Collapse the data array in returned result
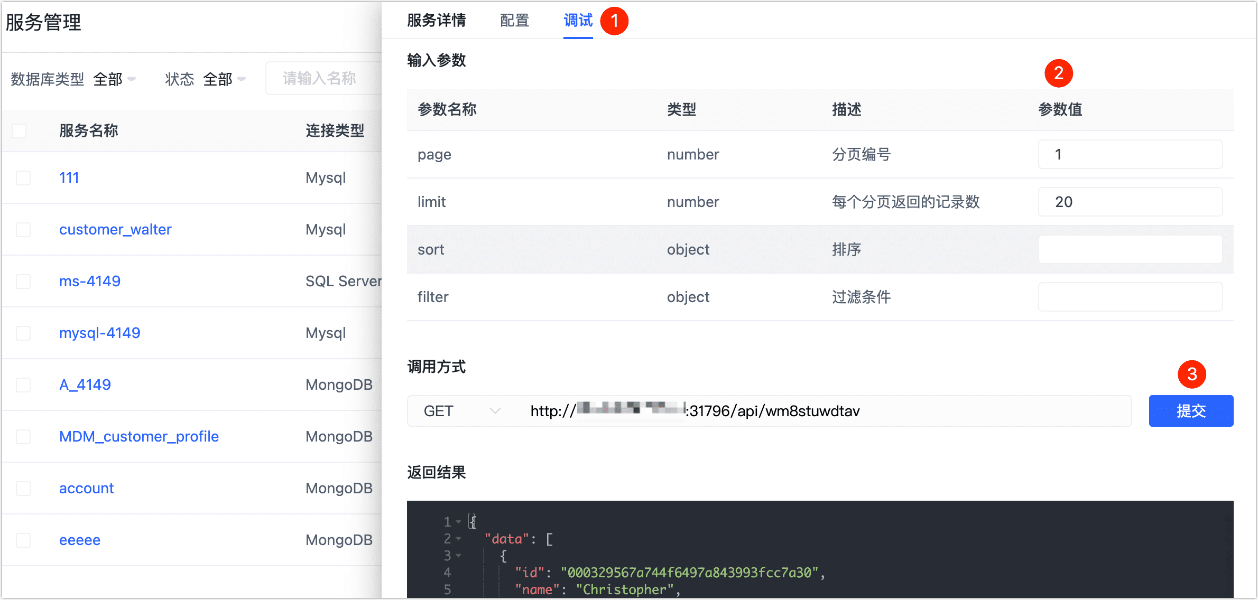Image resolution: width=1258 pixels, height=600 pixels. click(458, 539)
